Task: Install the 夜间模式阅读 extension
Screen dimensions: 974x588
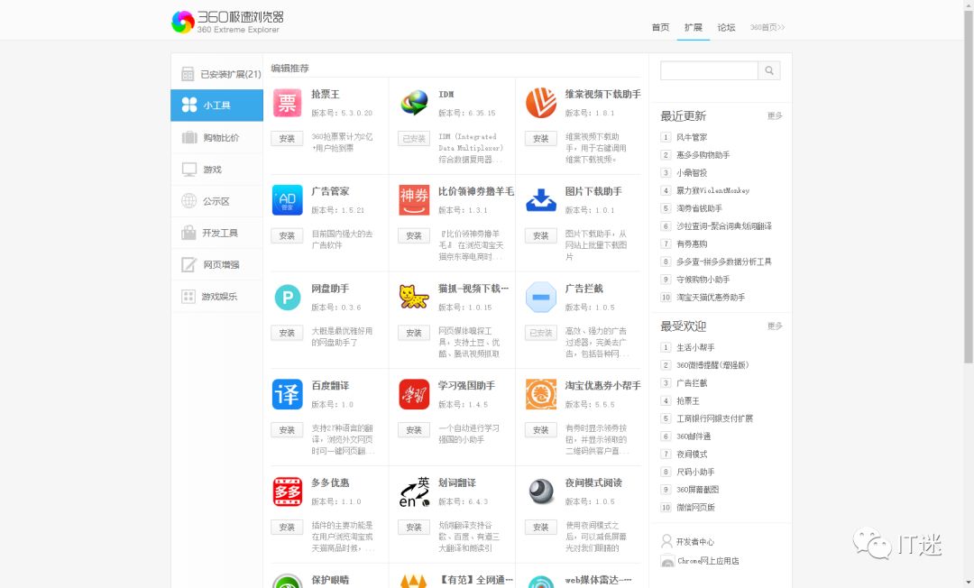Action: point(541,528)
